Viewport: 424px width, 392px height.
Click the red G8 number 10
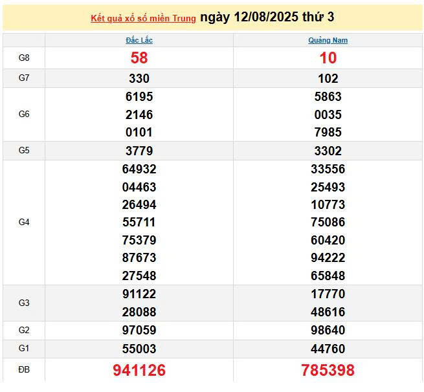328,58
